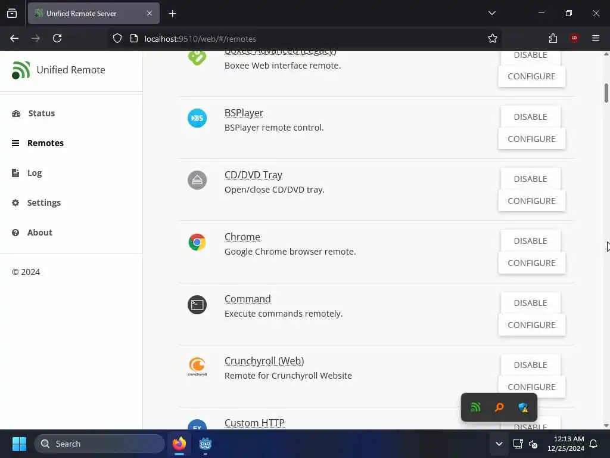610x458 pixels.
Task: Open the Godot app in the taskbar
Action: pos(206,444)
